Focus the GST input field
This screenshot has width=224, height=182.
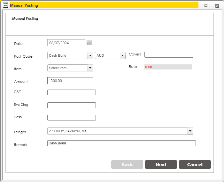click(72, 92)
